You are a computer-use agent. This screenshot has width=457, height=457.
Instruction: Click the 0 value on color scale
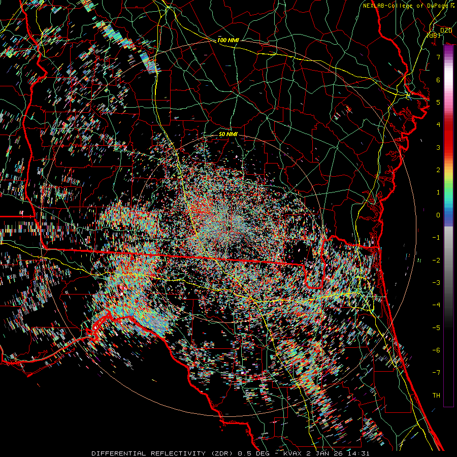point(438,215)
